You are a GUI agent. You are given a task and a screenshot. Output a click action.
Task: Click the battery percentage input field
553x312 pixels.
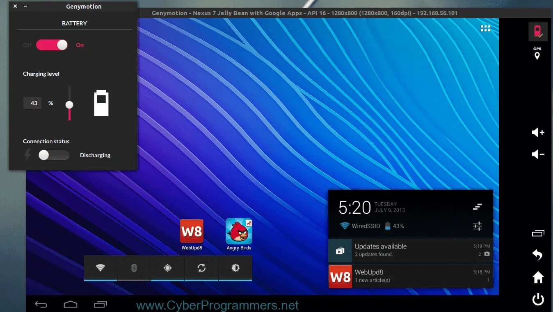tap(32, 103)
